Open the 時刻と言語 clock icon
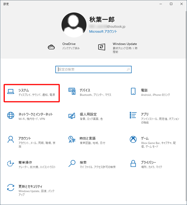Viewport: 187px width, 205px height. click(72, 140)
